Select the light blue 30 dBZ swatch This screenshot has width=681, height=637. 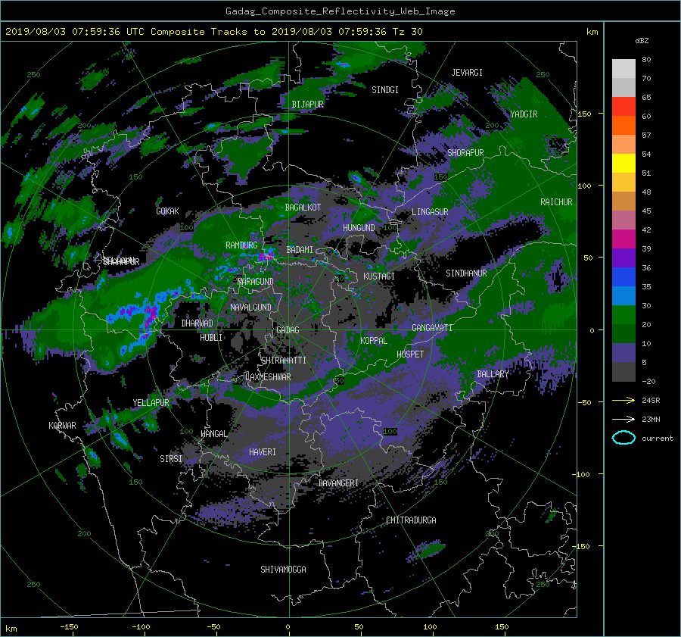[x=623, y=296]
